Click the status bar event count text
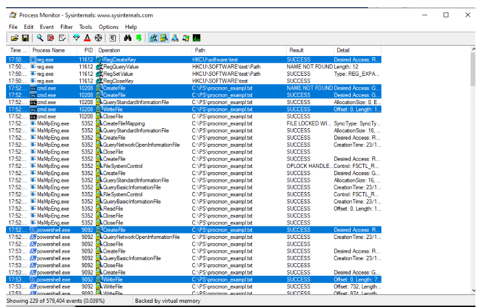This screenshot has width=479, height=307. pos(55,301)
